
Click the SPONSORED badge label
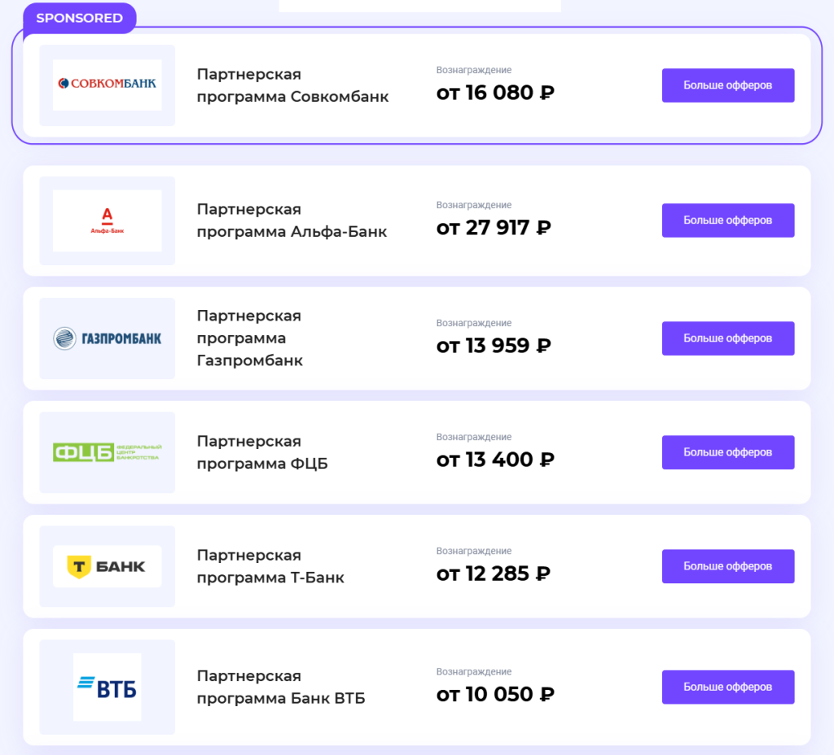[x=79, y=18]
